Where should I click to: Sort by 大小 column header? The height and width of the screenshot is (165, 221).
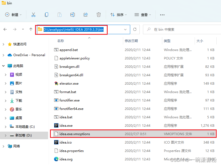point(200,41)
